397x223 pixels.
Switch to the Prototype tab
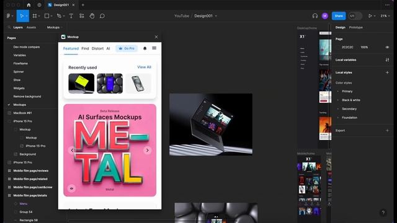355,27
